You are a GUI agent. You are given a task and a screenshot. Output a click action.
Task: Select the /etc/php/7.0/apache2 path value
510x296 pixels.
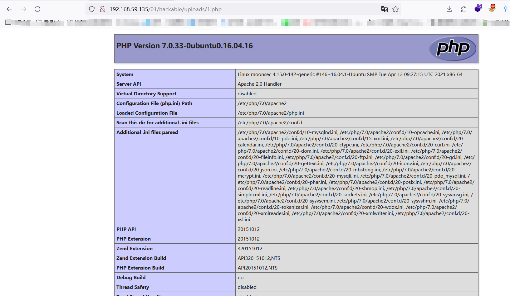[262, 103]
